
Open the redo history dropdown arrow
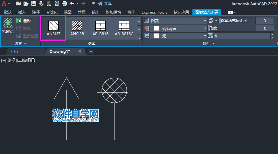coord(89,3)
